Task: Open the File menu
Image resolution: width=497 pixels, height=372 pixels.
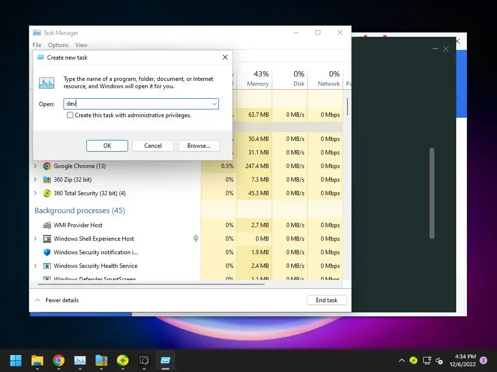Action: pos(37,45)
